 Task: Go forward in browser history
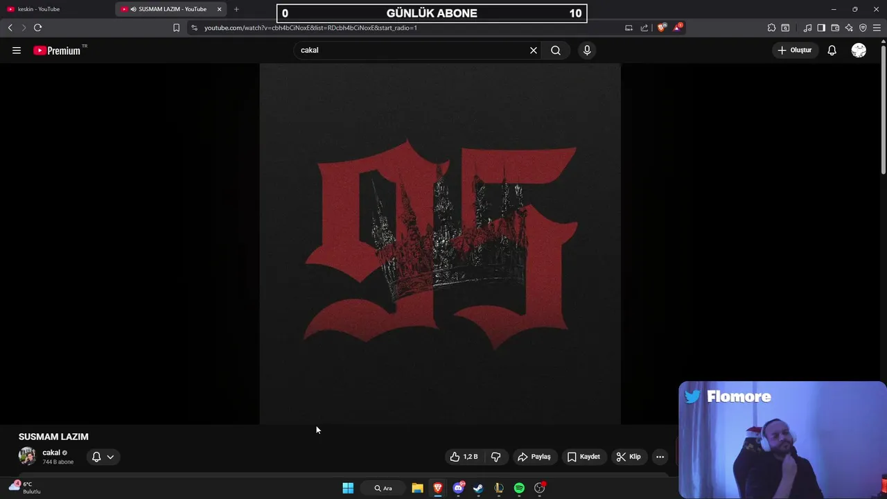(x=23, y=28)
